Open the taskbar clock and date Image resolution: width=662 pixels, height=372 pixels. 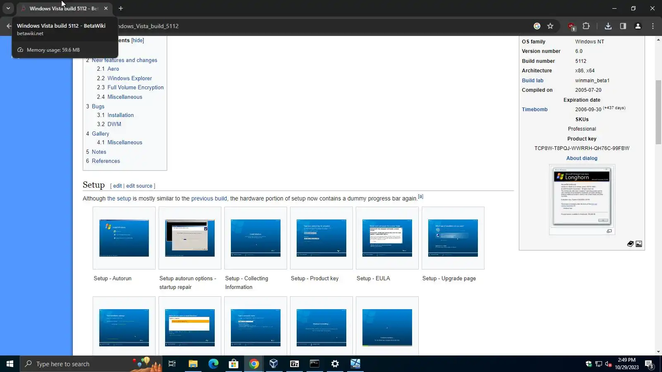coord(626,364)
